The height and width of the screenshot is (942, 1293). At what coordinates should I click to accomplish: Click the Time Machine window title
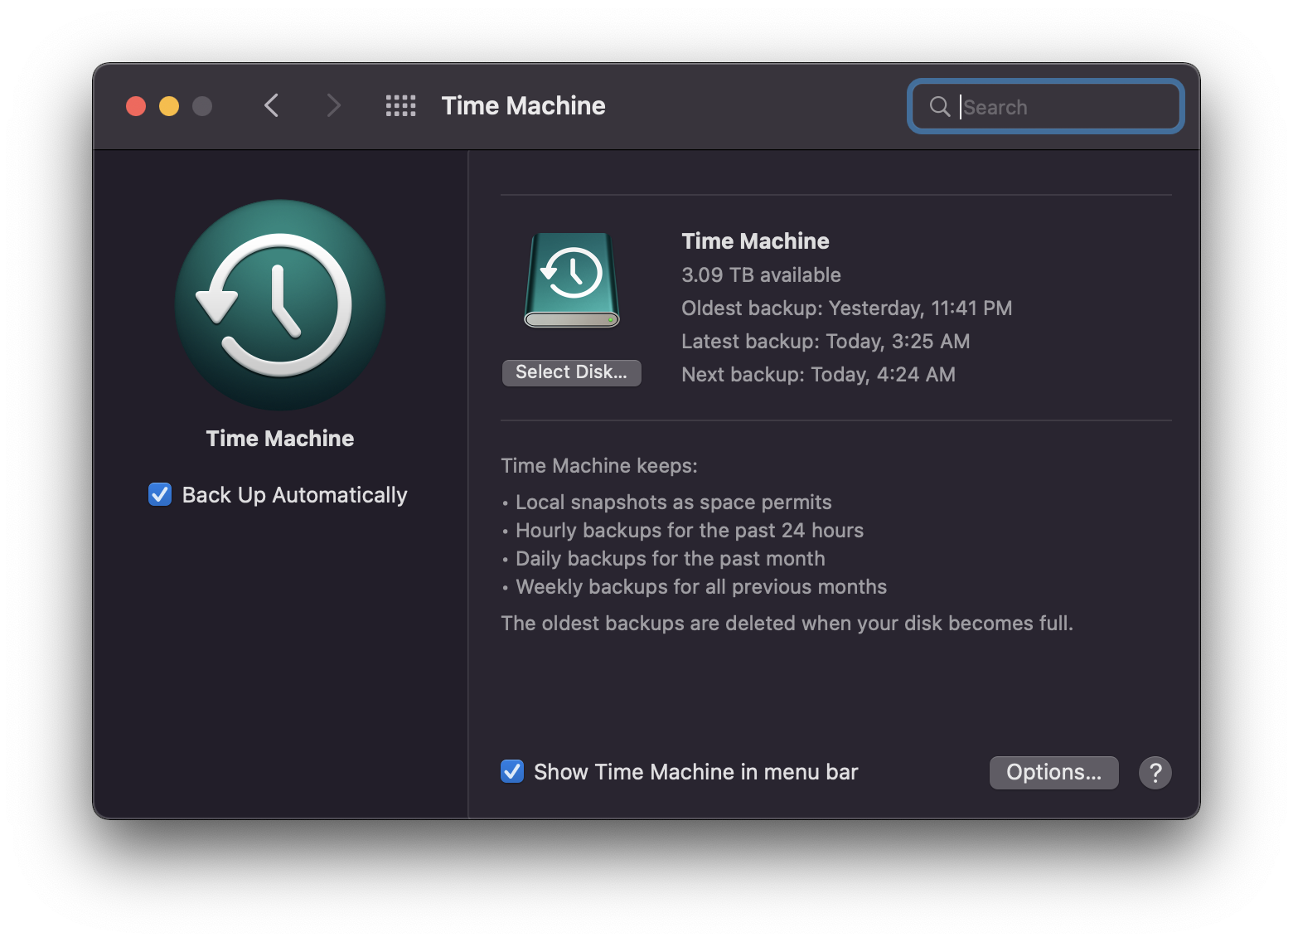point(523,106)
